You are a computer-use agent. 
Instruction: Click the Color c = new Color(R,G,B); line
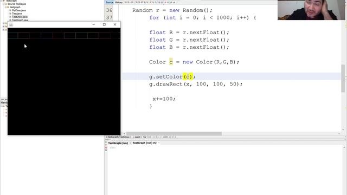[x=194, y=62]
